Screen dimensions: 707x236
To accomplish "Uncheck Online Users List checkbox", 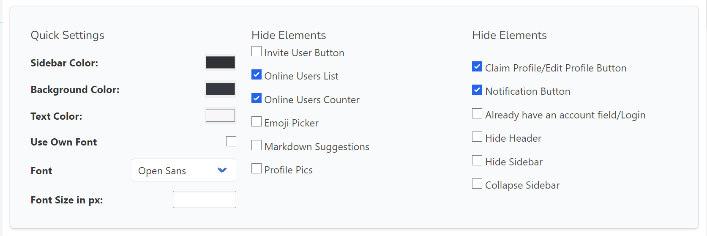I will click(x=257, y=75).
